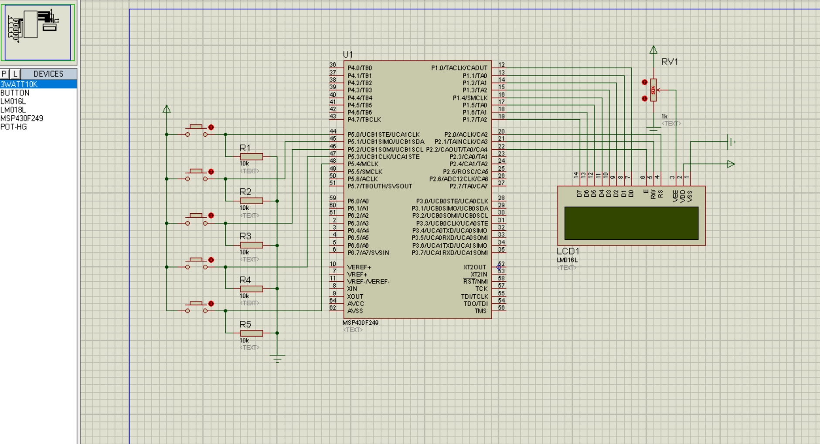
Task: Click the P pick devices button
Action: pyautogui.click(x=4, y=74)
